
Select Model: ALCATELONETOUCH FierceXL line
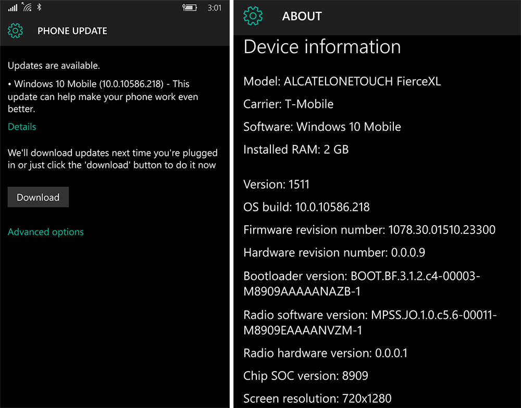342,81
